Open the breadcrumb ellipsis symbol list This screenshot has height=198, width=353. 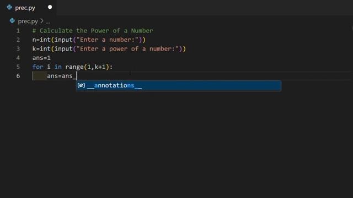coord(48,22)
